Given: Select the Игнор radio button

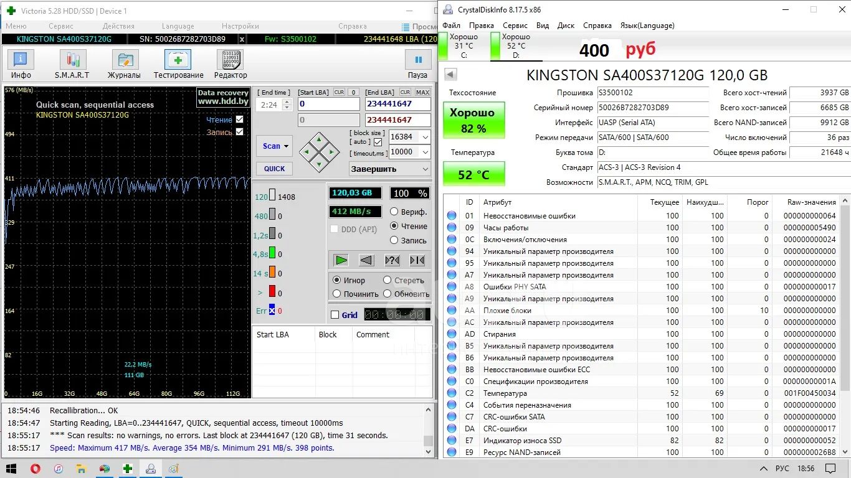Looking at the screenshot, I should pyautogui.click(x=337, y=280).
